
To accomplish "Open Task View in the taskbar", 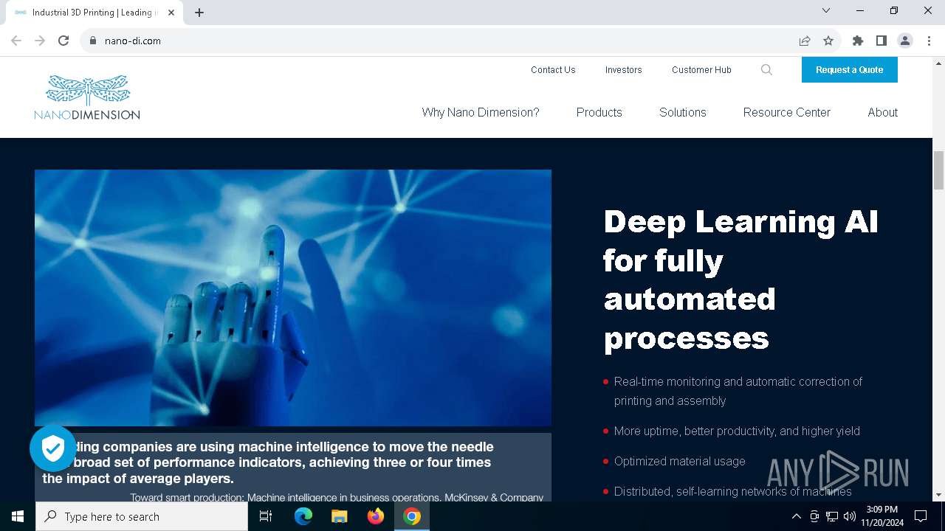I will pyautogui.click(x=266, y=516).
